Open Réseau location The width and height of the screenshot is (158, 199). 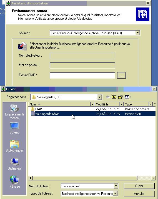coord(15,182)
